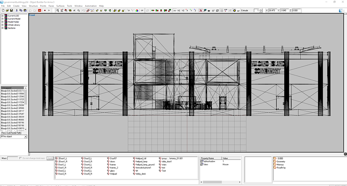Click the Cut scissors icon
The width and height of the screenshot is (347, 186).
(16, 11)
